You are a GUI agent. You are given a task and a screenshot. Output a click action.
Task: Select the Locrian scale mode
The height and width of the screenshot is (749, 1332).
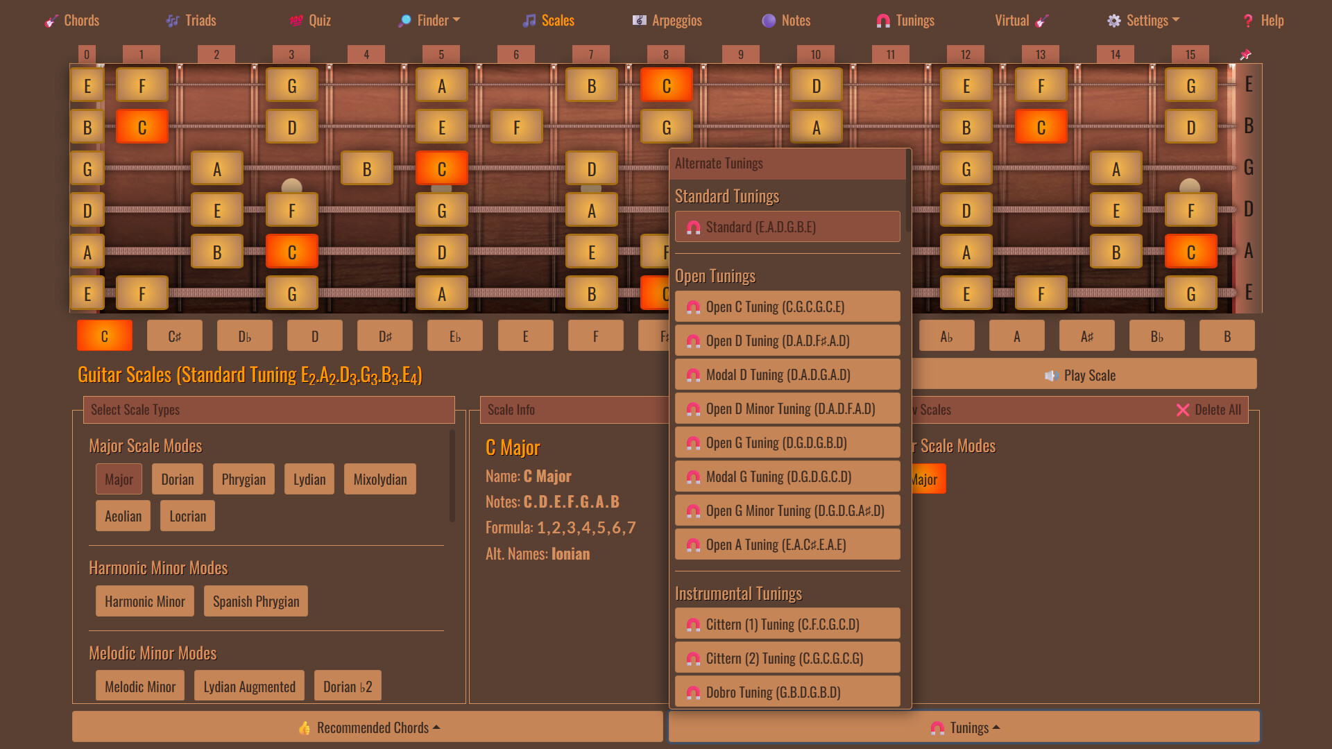187,515
